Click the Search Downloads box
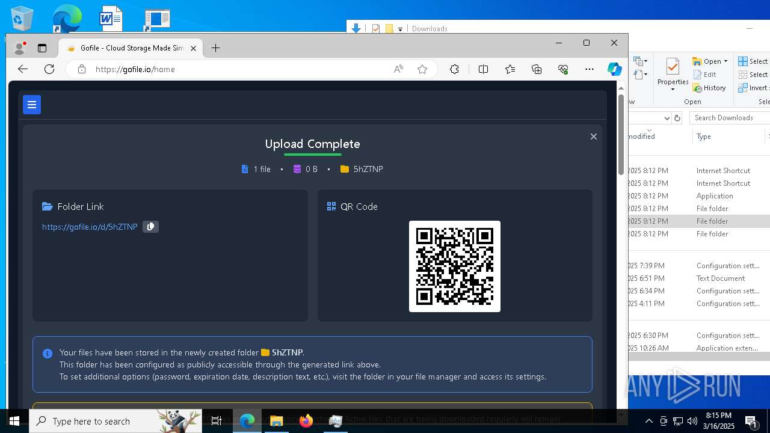This screenshot has width=770, height=433. [x=730, y=118]
